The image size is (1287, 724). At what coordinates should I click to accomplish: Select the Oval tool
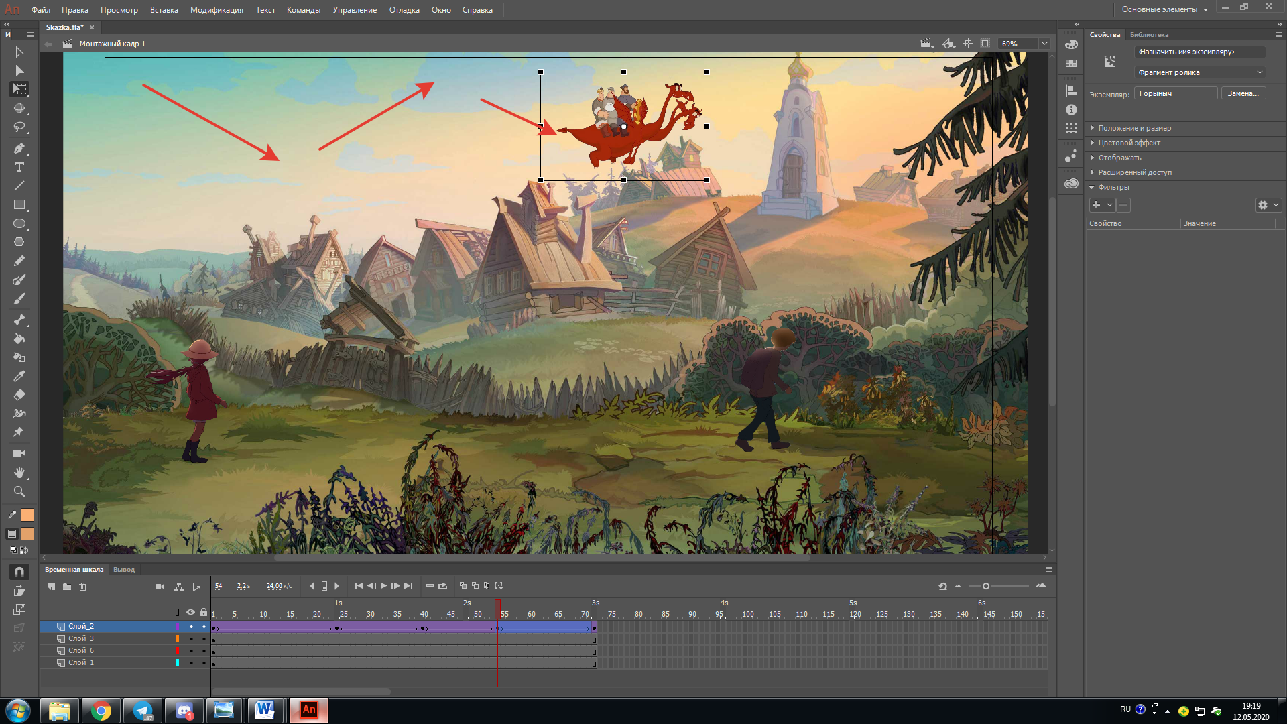point(19,223)
